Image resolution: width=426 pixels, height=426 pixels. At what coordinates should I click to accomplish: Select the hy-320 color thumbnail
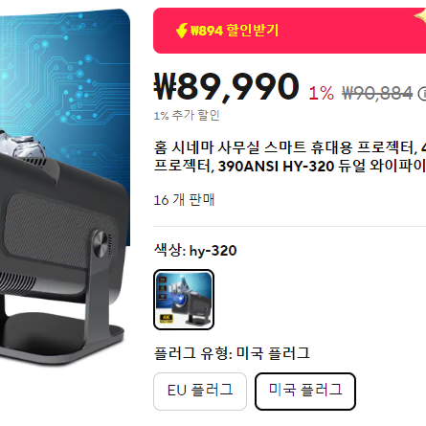pos(184,300)
